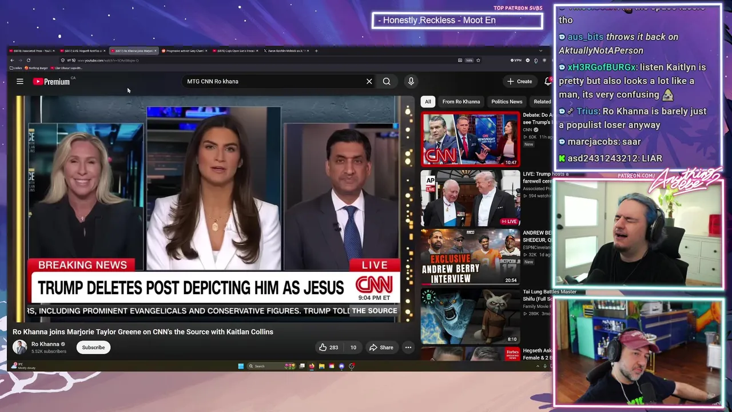The height and width of the screenshot is (412, 732).
Task: Open File Explorer from the taskbar
Action: 321,366
